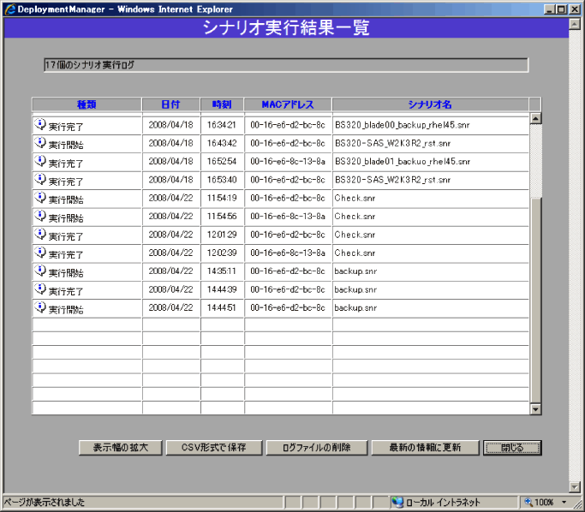Click the globe icon for ローカル イントラネット zone

coord(397,503)
